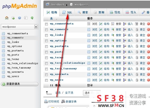Screen dimensions: 150x108
Task: Click 清空 text for wp_term_taxonomy row
Action: click(142, 69)
